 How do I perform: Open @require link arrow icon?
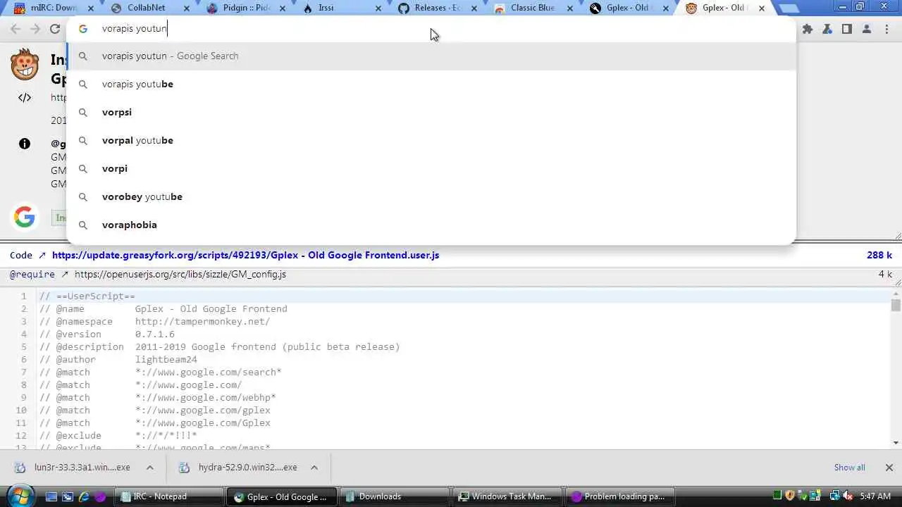pos(65,274)
